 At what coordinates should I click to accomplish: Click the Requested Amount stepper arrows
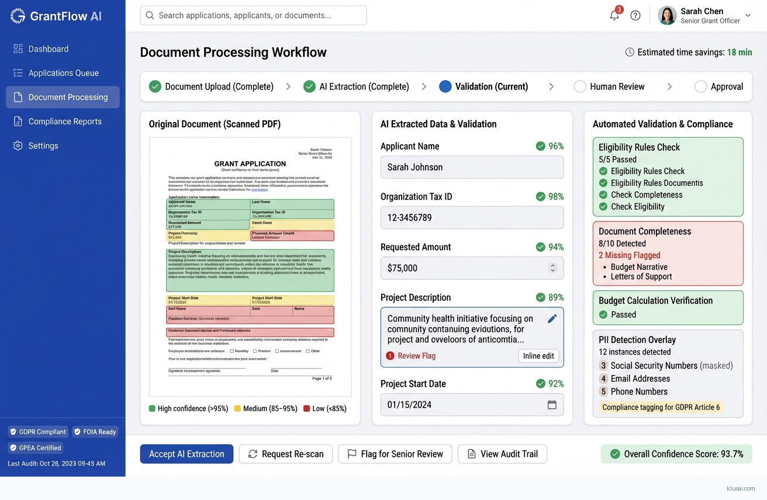coord(552,268)
